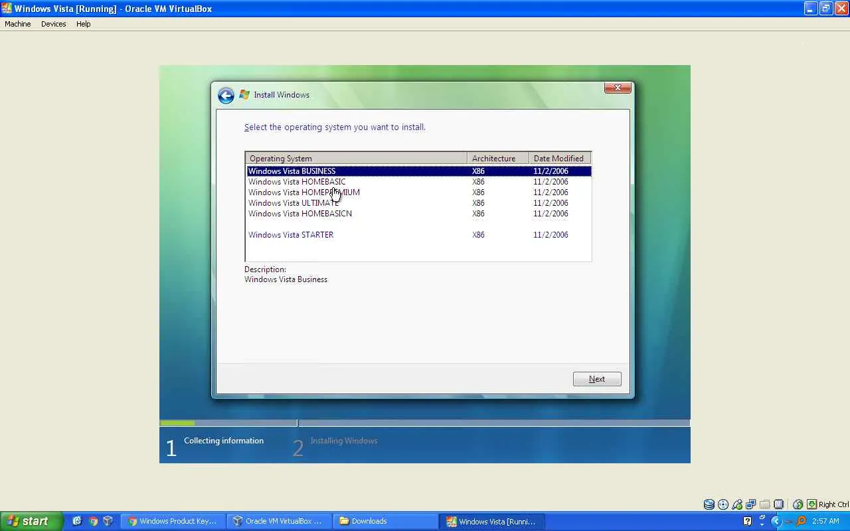This screenshot has height=531, width=850.
Task: Select Windows Vista HOMEBASICN edition
Action: 418,214
